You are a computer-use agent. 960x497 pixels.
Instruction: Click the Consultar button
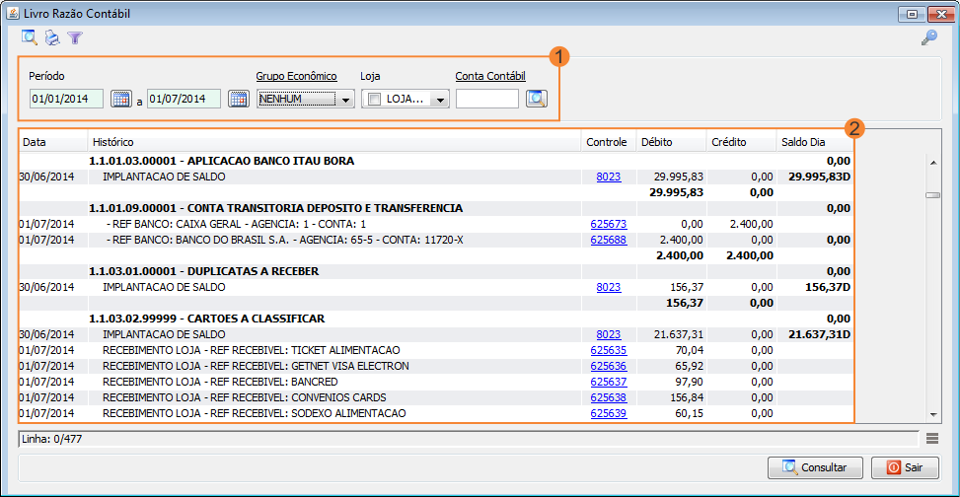tap(816, 467)
